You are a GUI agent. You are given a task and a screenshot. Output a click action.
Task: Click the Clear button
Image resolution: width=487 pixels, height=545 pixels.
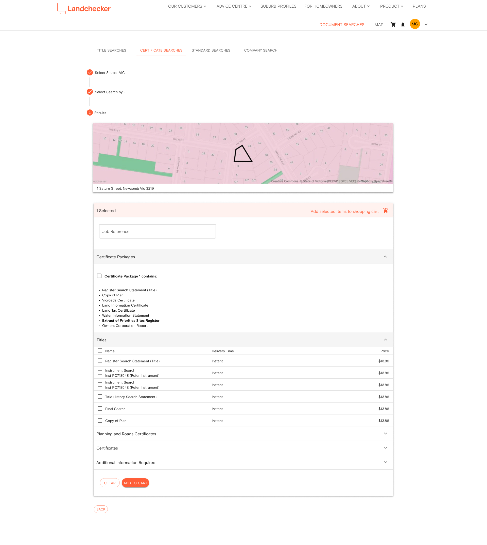coord(110,483)
